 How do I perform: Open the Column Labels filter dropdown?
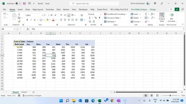click(x=35, y=42)
